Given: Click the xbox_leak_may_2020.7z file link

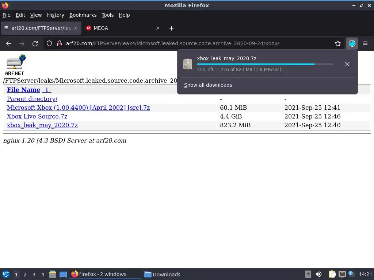Looking at the screenshot, I should (x=42, y=125).
